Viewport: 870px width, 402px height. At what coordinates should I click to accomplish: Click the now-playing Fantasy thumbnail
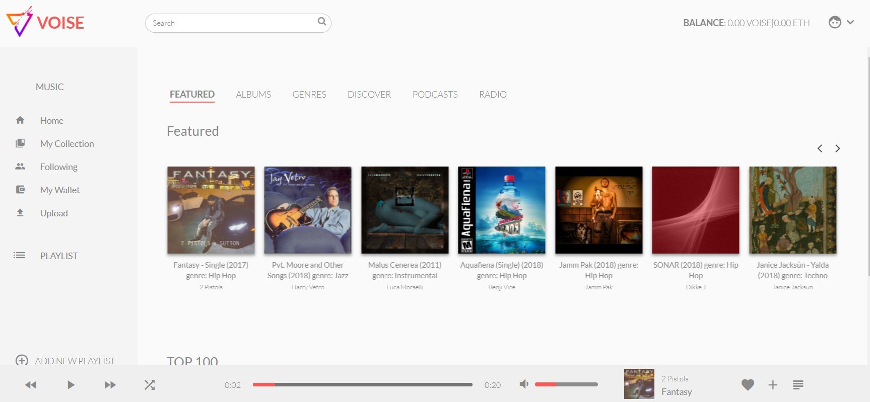tap(639, 384)
